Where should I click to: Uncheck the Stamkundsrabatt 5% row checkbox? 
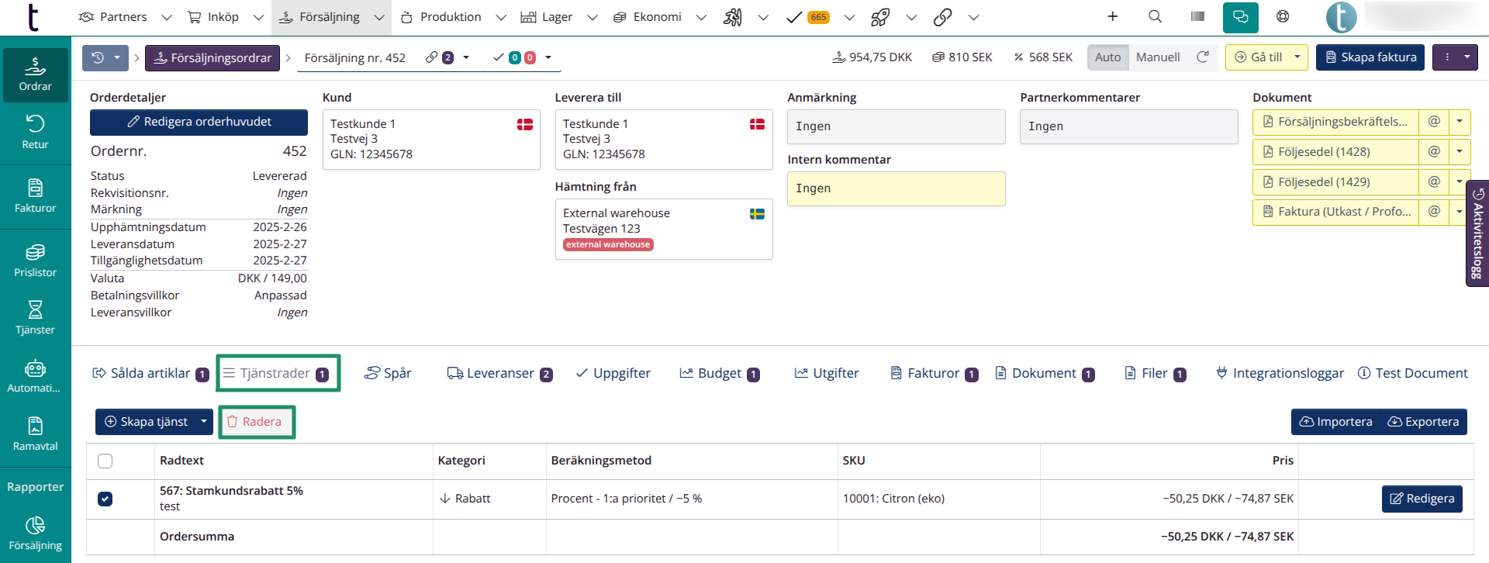pyautogui.click(x=105, y=499)
